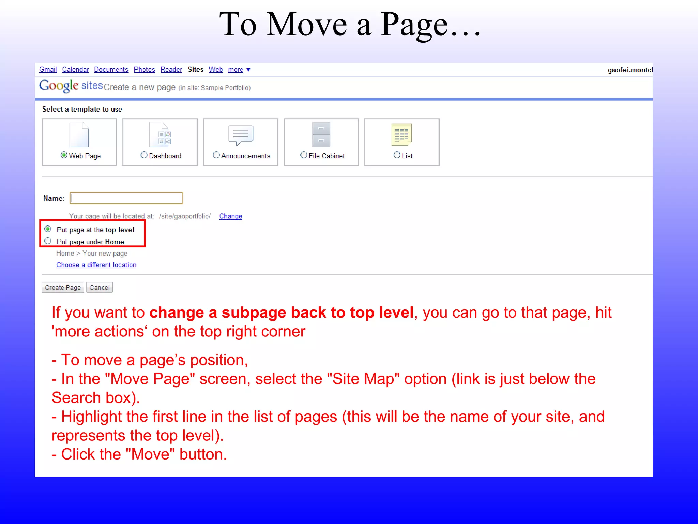698x524 pixels.
Task: Select the Web Page radio button
Action: pos(64,155)
